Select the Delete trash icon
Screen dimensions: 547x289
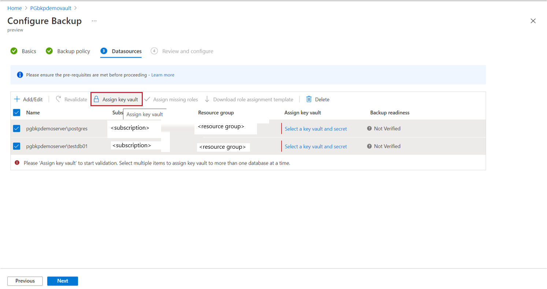click(309, 99)
